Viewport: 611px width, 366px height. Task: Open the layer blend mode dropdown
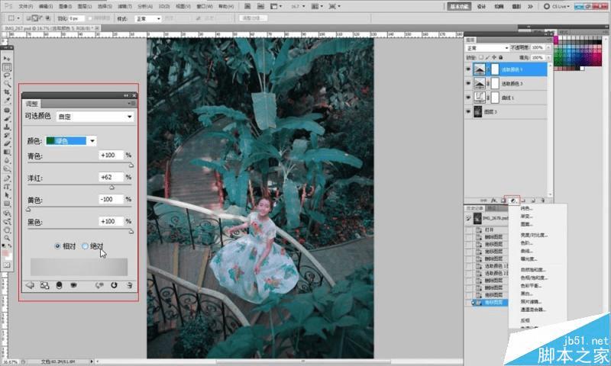[x=487, y=48]
